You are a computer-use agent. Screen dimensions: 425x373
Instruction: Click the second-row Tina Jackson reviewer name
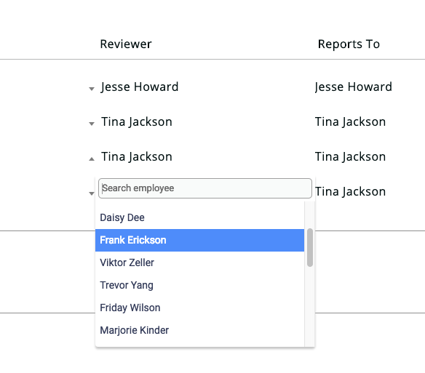pos(137,121)
